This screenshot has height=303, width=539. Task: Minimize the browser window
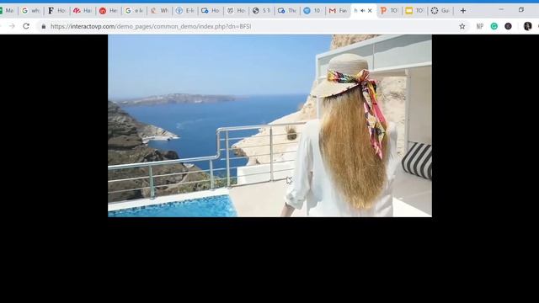pos(501,10)
